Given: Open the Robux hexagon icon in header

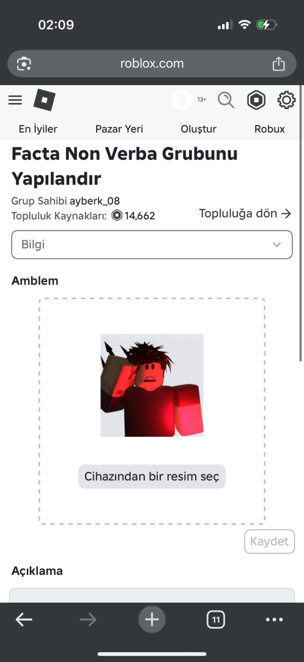Looking at the screenshot, I should pyautogui.click(x=256, y=101).
